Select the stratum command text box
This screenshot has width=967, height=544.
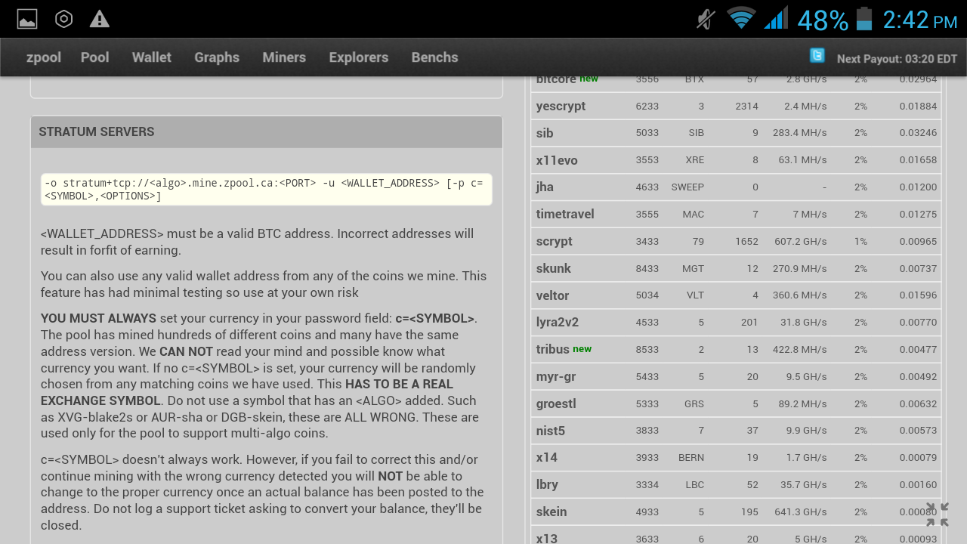click(x=267, y=190)
